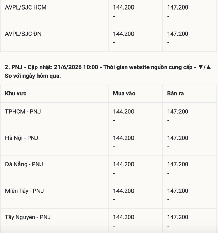Click the Mua vào column header
The height and width of the screenshot is (233, 218).
coord(124,94)
